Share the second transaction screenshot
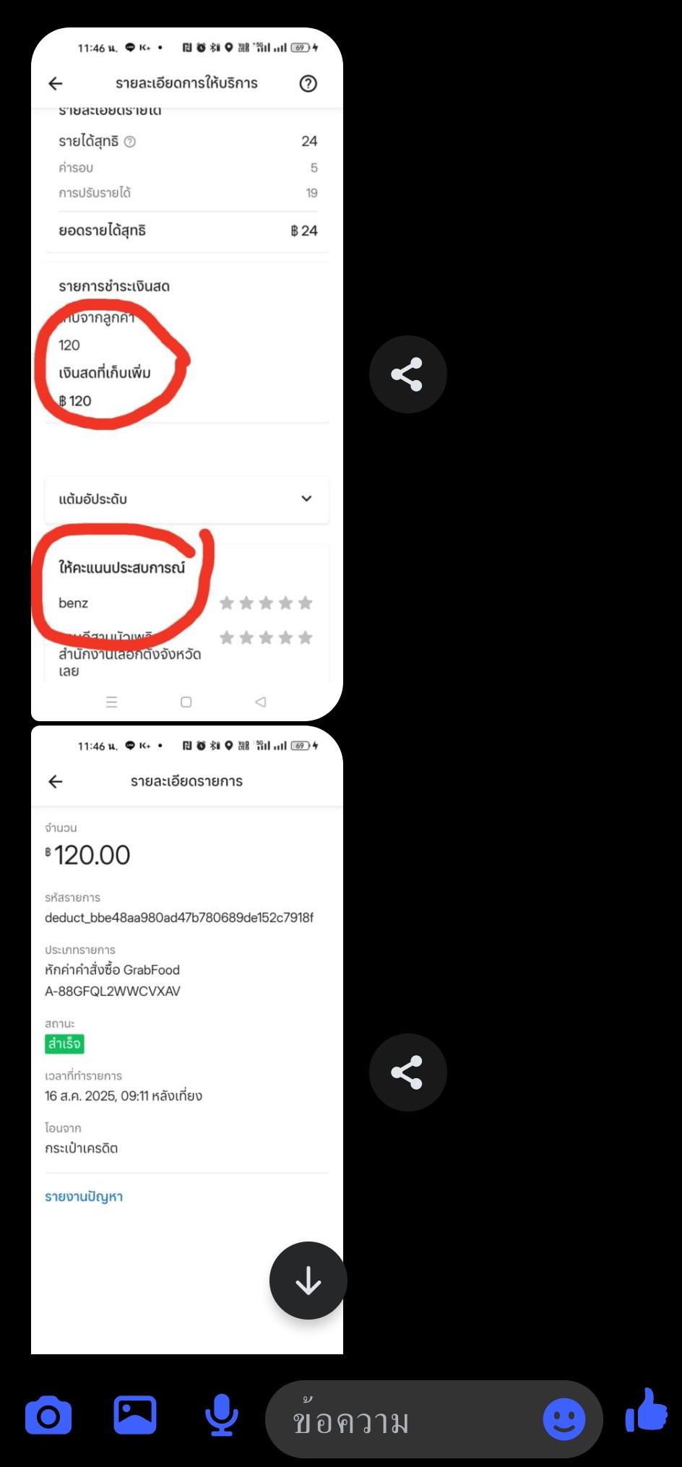This screenshot has height=1467, width=682. tap(407, 1072)
